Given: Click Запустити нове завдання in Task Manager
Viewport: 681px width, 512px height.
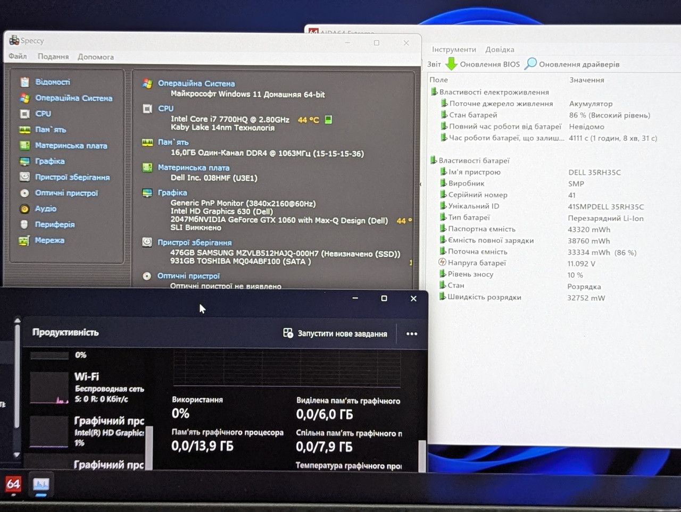Looking at the screenshot, I should point(335,333).
